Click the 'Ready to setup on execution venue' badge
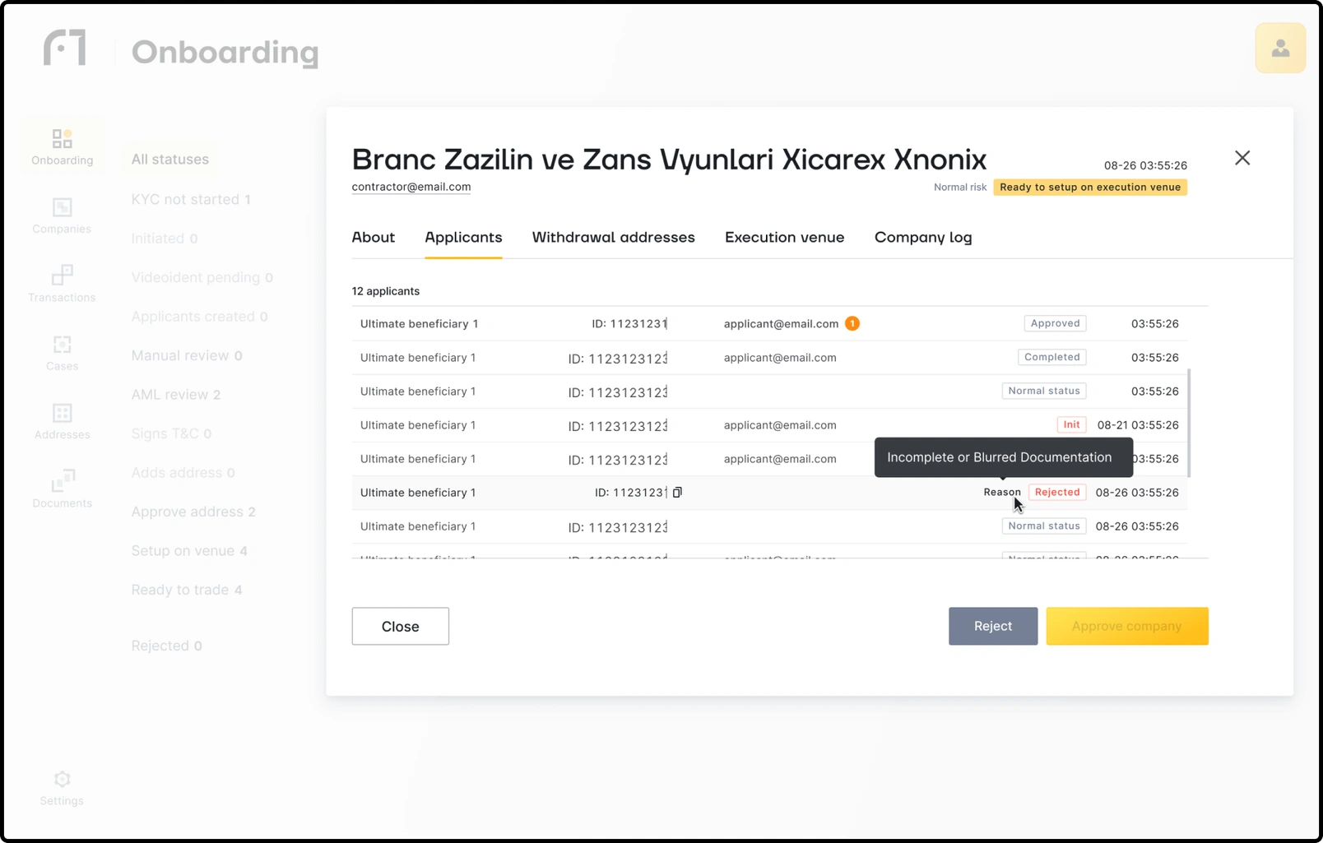The image size is (1323, 843). [x=1090, y=188]
